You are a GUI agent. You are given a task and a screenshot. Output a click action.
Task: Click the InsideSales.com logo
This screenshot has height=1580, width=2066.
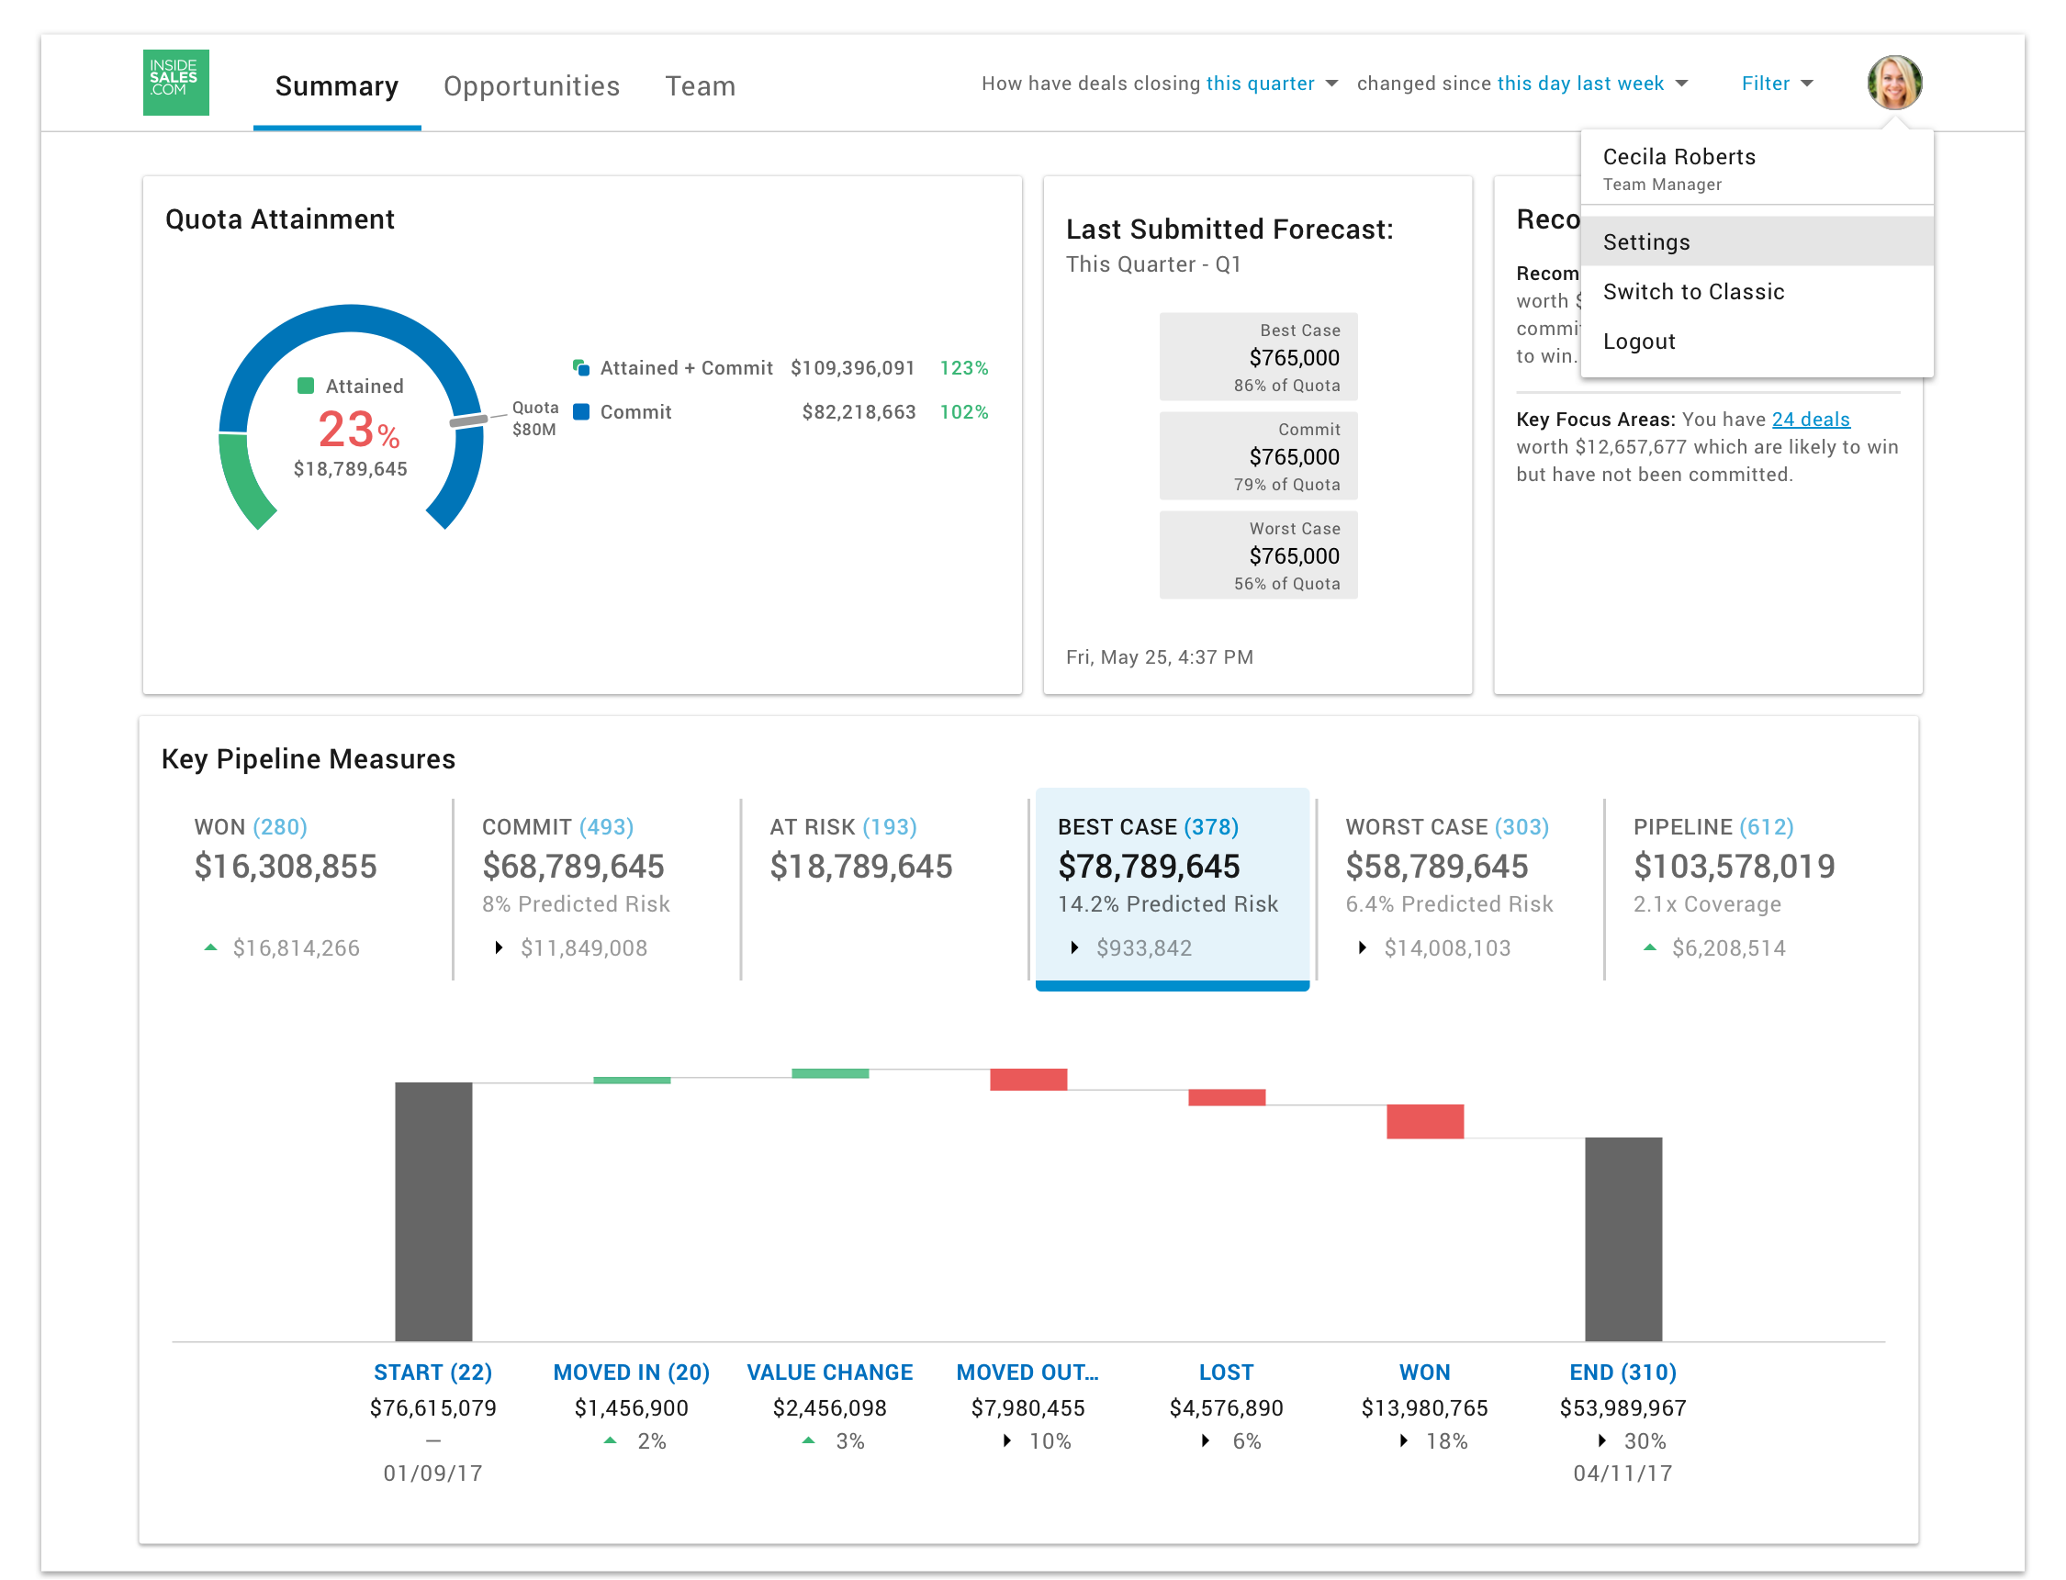pyautogui.click(x=176, y=83)
